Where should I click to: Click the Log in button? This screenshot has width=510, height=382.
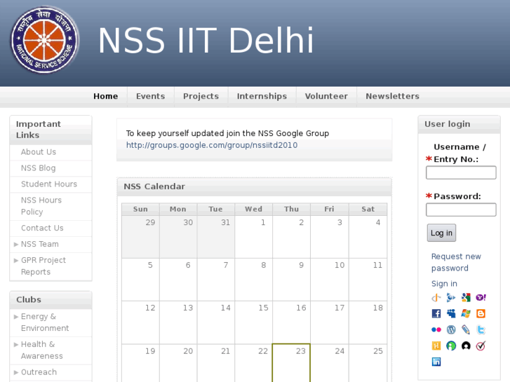pos(441,233)
